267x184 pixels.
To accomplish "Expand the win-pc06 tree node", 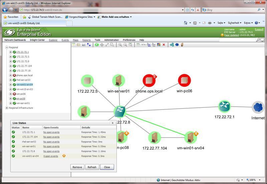I will click(11, 94).
